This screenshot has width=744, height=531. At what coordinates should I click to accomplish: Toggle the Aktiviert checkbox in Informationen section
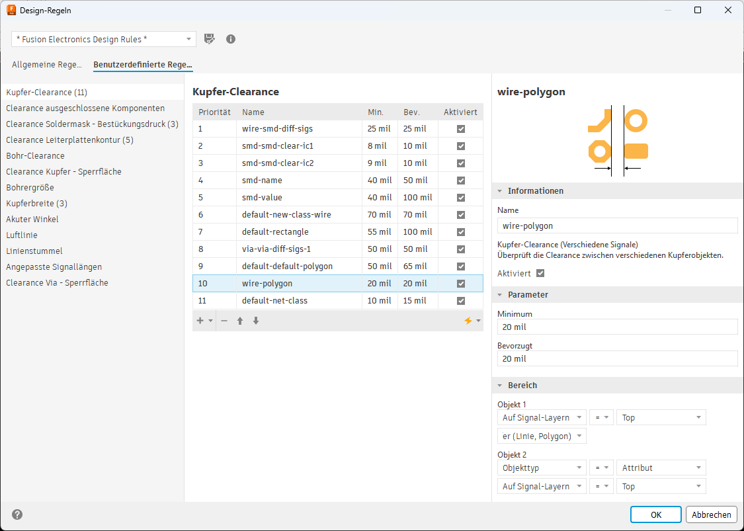pos(540,273)
